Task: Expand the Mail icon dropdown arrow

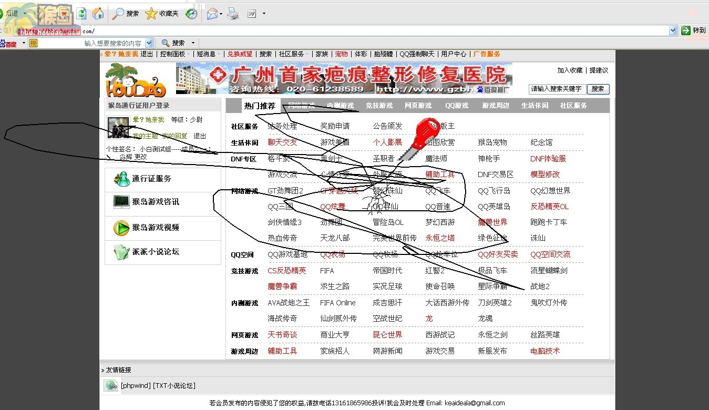Action: coord(221,14)
